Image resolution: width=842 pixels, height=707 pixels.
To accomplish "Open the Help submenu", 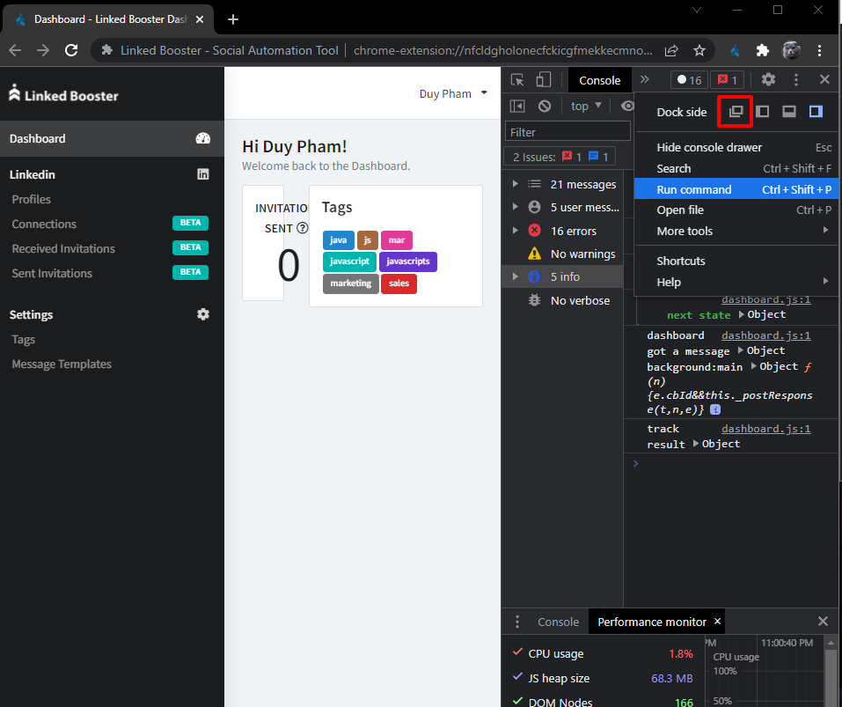I will tap(736, 282).
